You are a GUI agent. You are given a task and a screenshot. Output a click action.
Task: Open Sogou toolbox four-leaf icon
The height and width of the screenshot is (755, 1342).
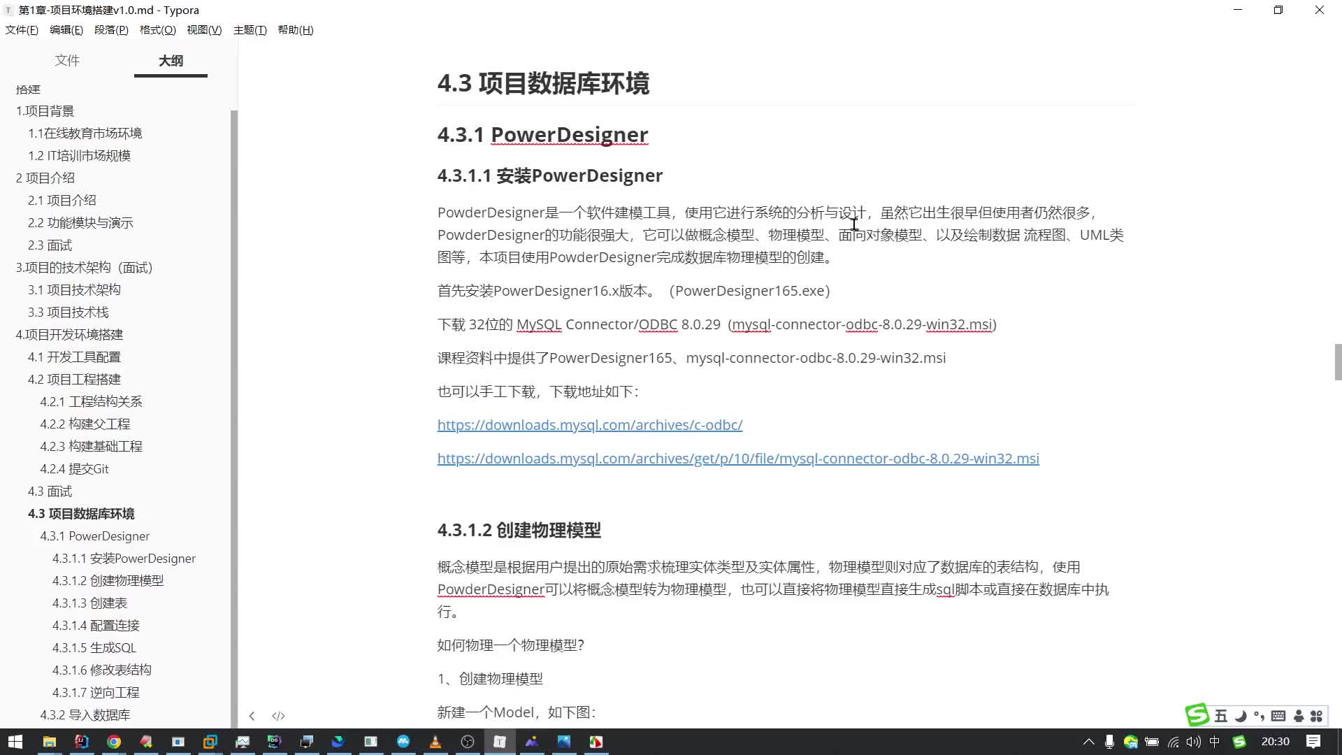point(1317,716)
